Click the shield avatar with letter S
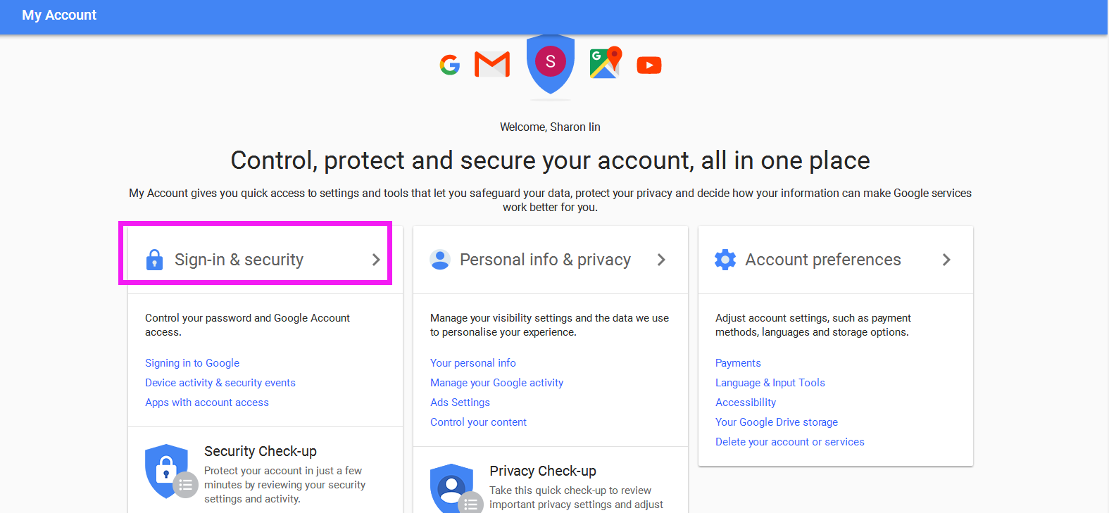The width and height of the screenshot is (1109, 513). [551, 63]
